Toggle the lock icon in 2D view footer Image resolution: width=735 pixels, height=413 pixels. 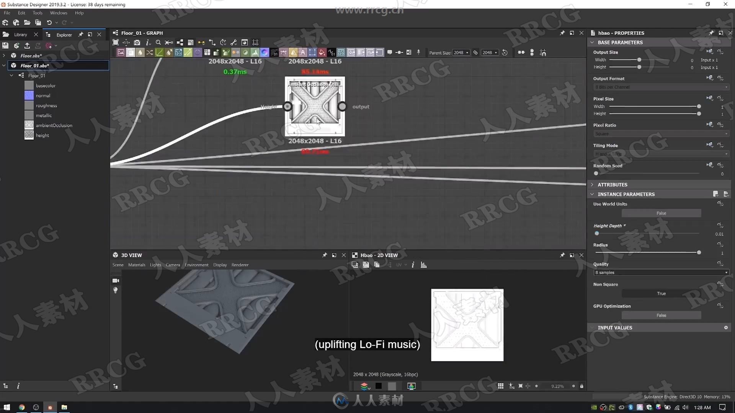(x=582, y=386)
